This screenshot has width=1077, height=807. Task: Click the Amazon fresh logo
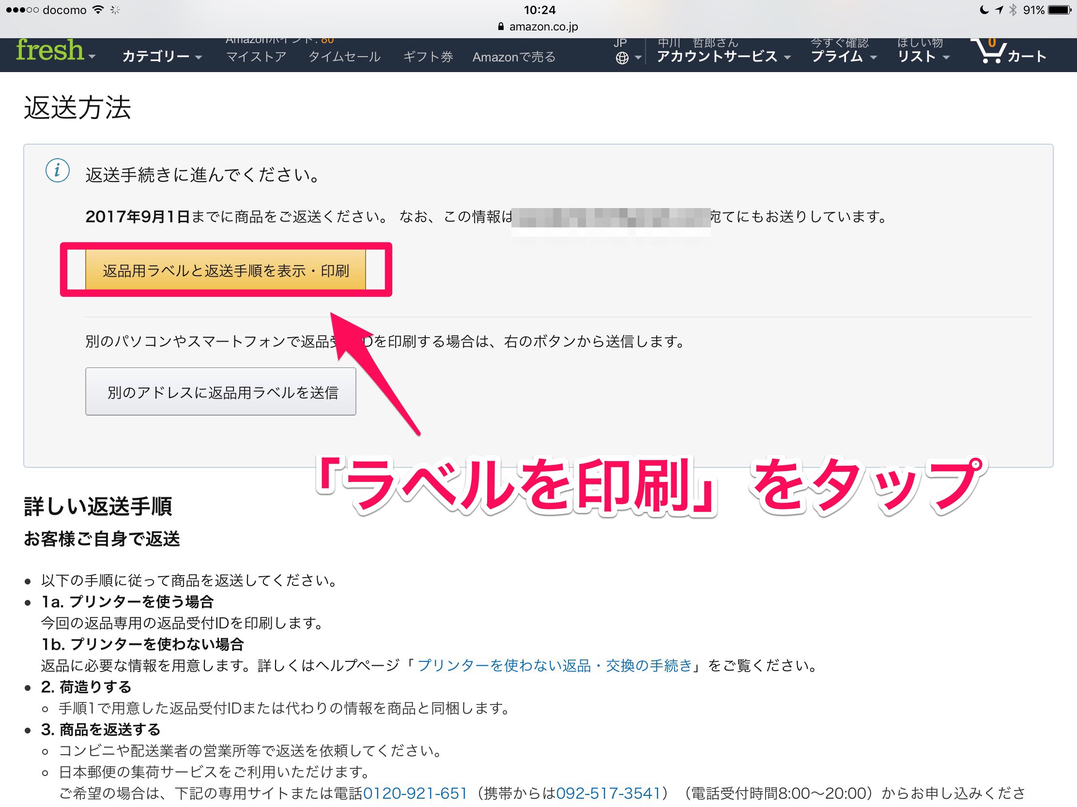tap(50, 51)
